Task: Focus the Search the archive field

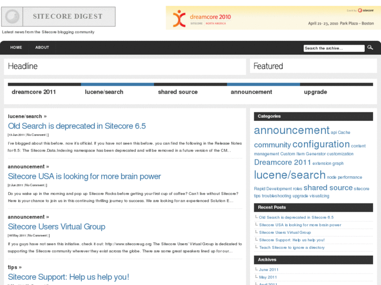Action: tap(334, 48)
